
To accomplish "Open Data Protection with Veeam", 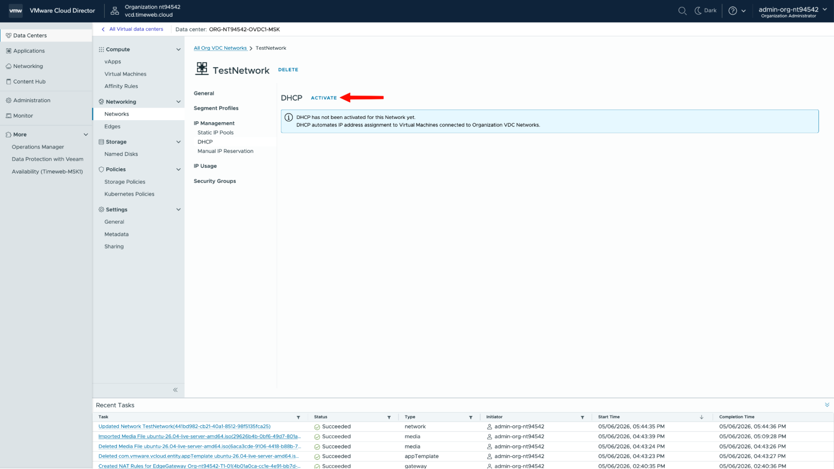I will pos(48,159).
